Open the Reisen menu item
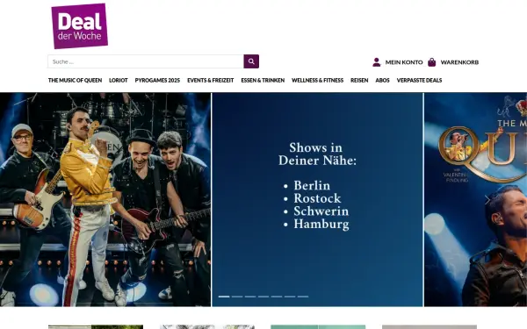Screen dimensions: 527x329 359,80
